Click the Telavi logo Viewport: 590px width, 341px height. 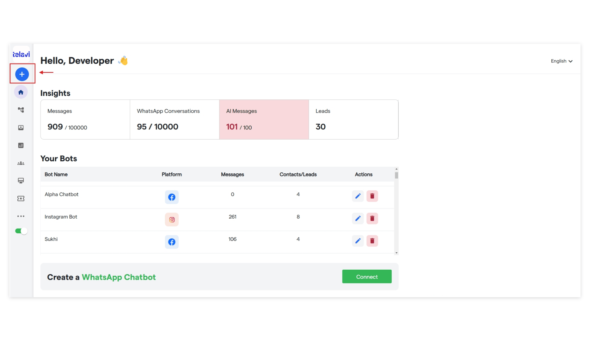click(x=21, y=54)
